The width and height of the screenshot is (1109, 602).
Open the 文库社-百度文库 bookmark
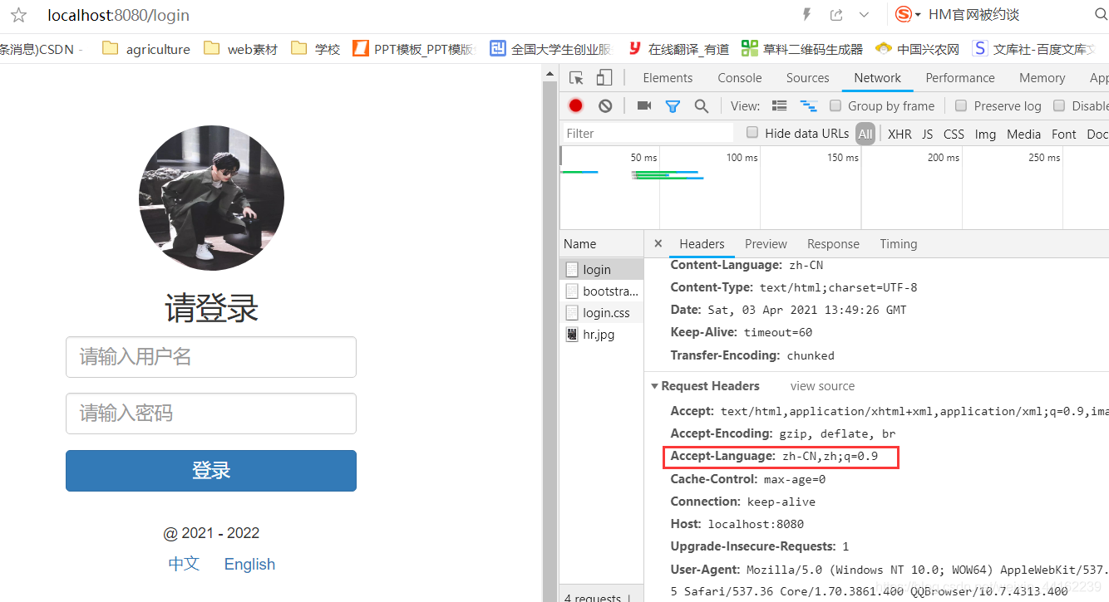pyautogui.click(x=1033, y=49)
